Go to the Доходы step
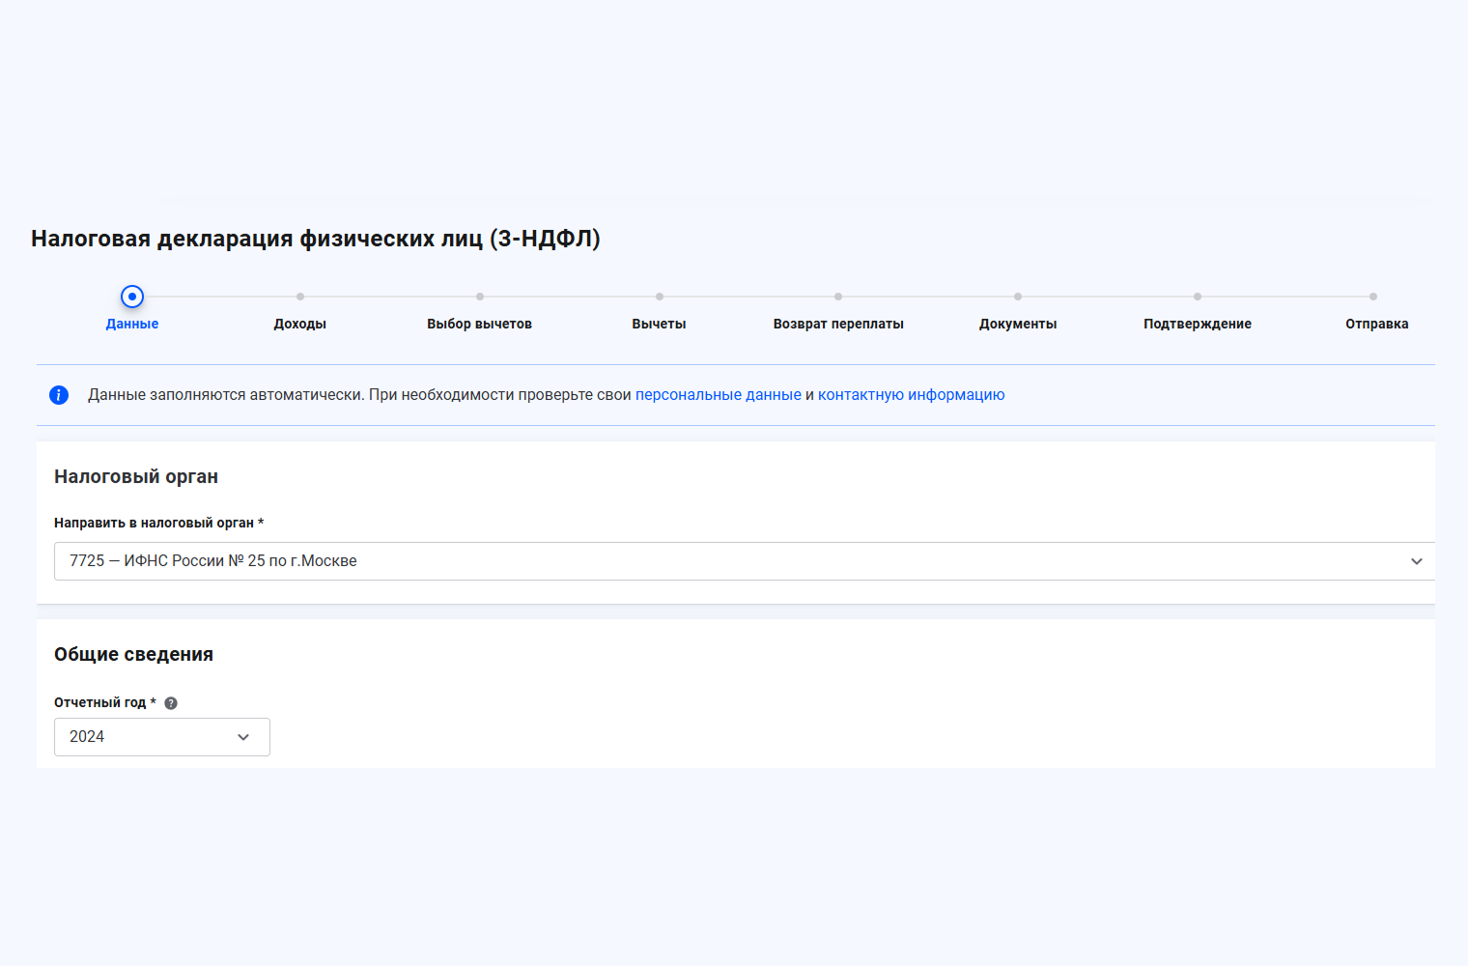1468x966 pixels. pos(299,324)
